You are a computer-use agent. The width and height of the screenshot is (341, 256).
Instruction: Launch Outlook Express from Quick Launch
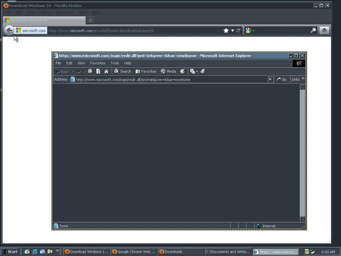tap(42, 252)
